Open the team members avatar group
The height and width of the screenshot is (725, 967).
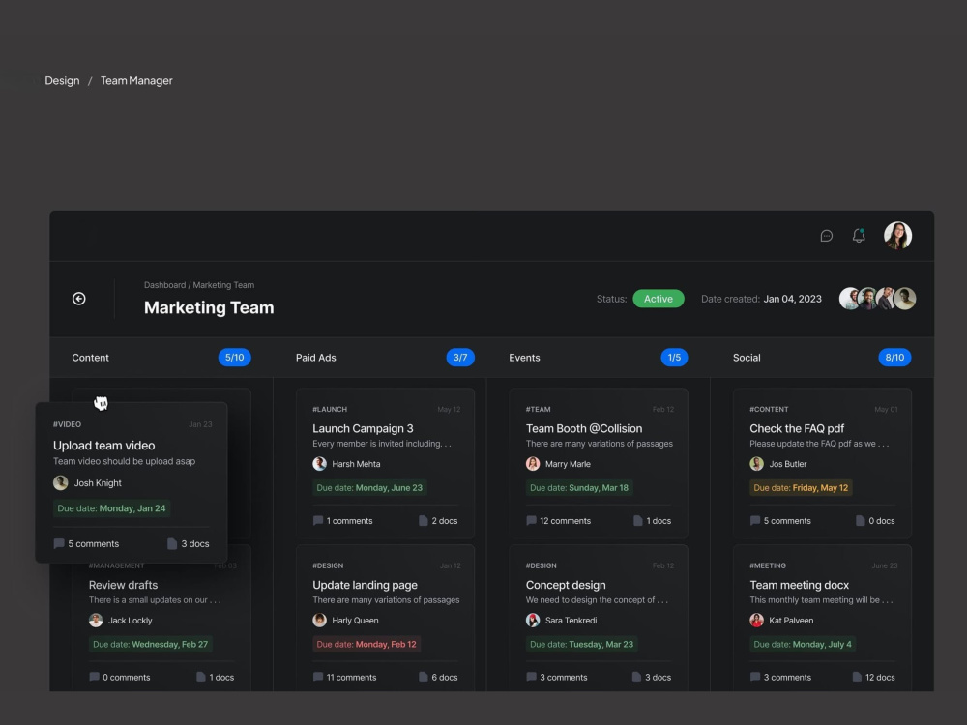tap(877, 299)
